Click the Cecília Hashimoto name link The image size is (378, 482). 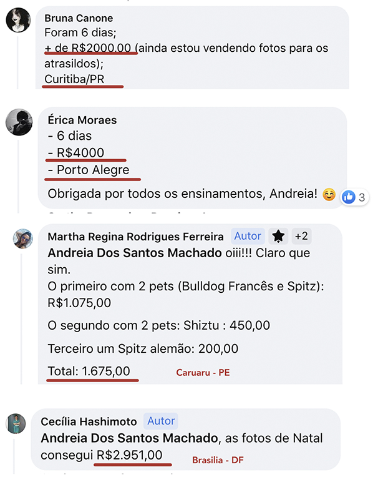click(89, 421)
